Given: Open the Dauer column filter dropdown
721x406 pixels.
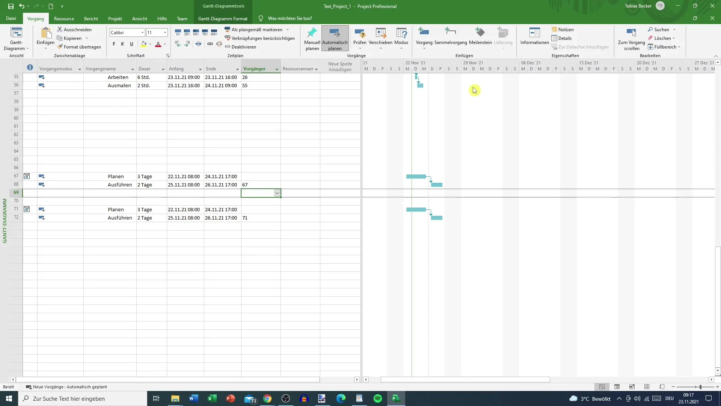Looking at the screenshot, I should pos(163,69).
